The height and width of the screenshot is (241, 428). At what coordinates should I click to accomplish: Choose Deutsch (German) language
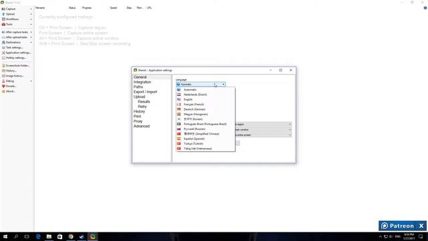pos(205,109)
